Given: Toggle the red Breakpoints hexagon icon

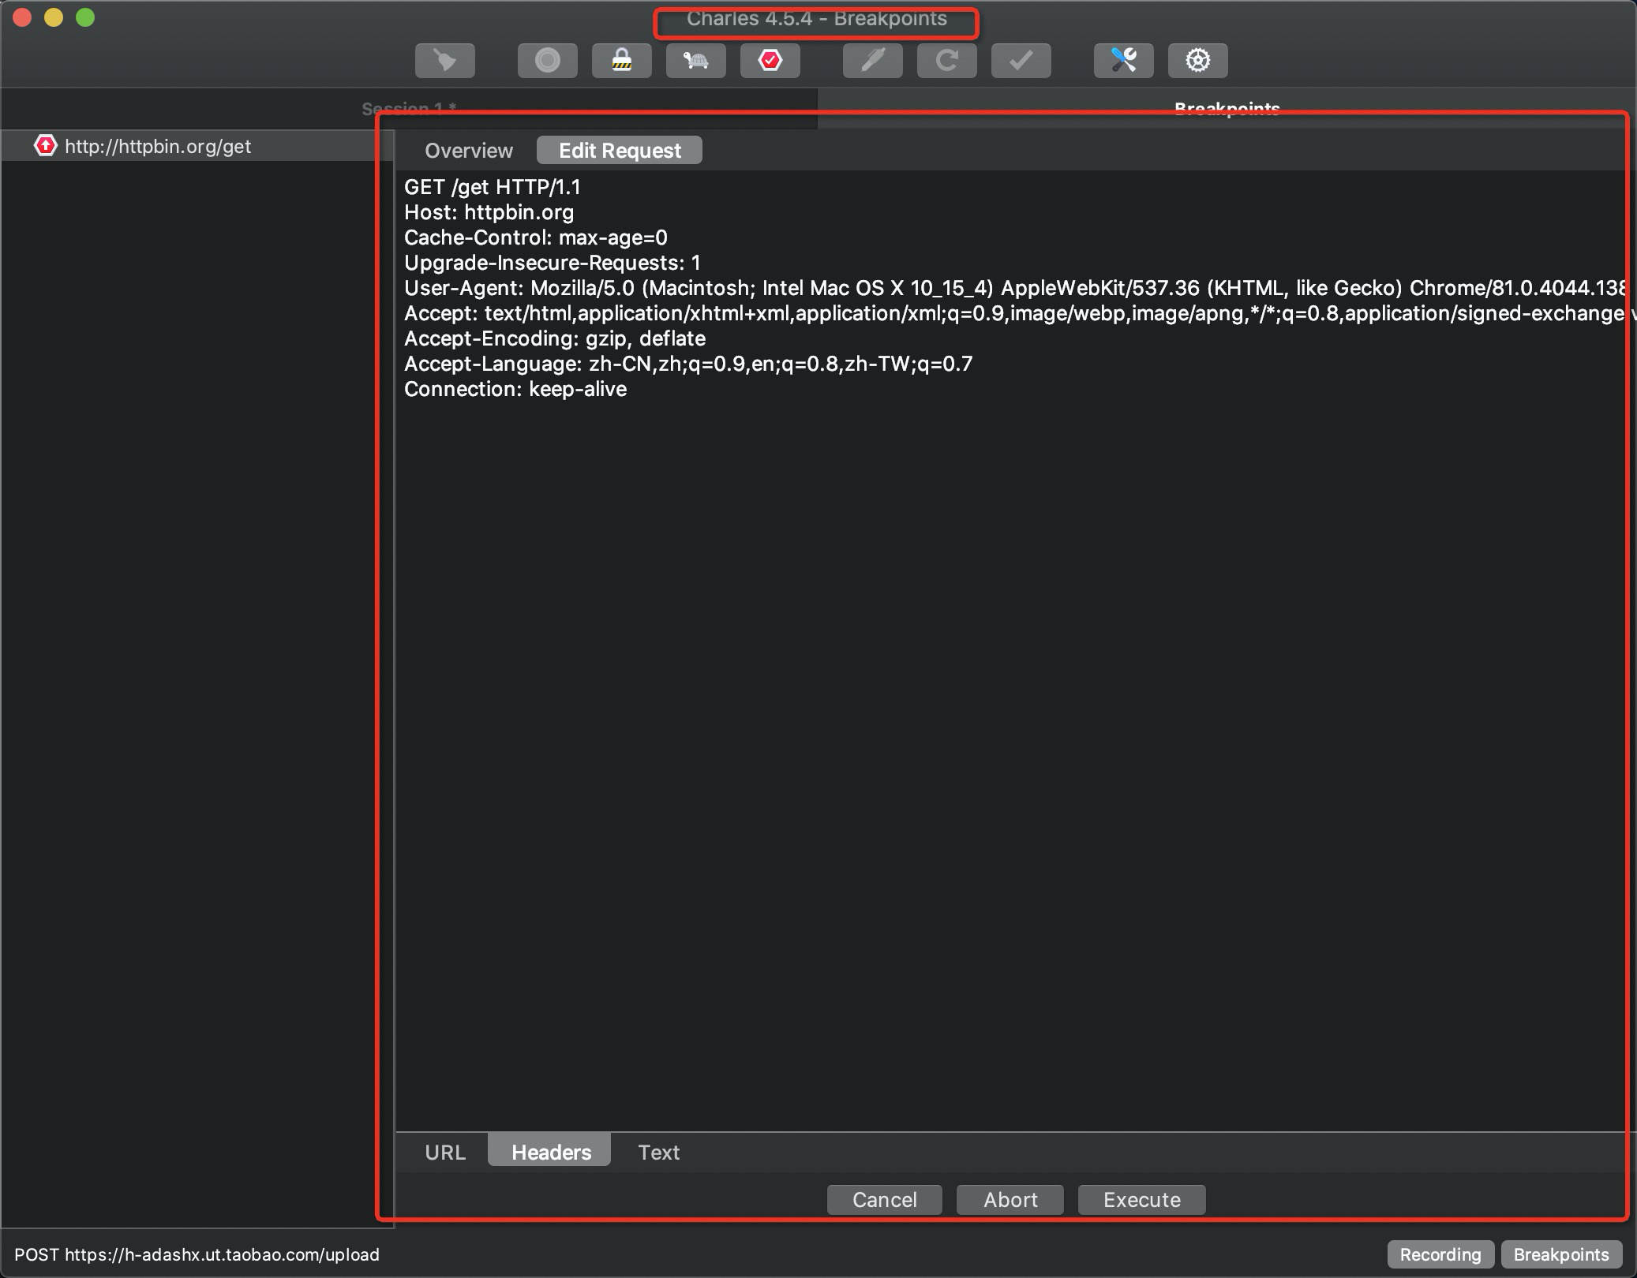Looking at the screenshot, I should click(x=770, y=61).
